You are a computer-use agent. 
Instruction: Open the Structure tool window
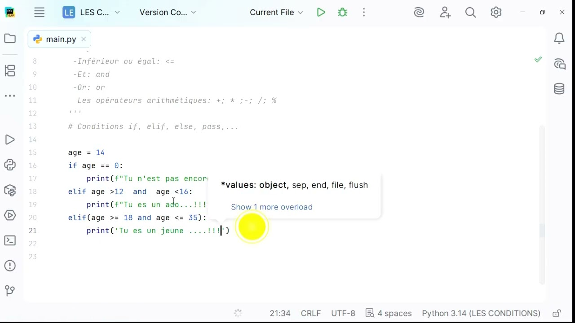click(10, 70)
